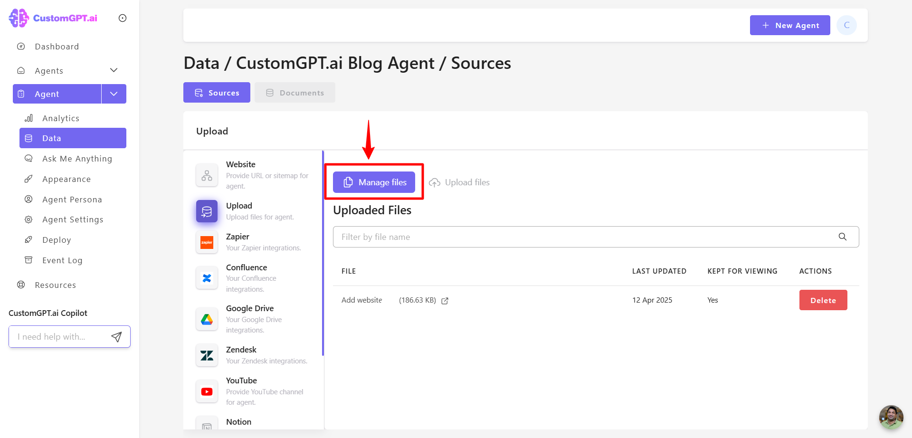Select the Zapier integration icon

pyautogui.click(x=207, y=242)
